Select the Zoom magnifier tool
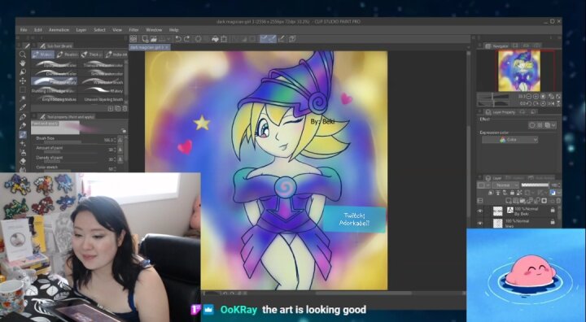The image size is (586, 322). pos(23,54)
